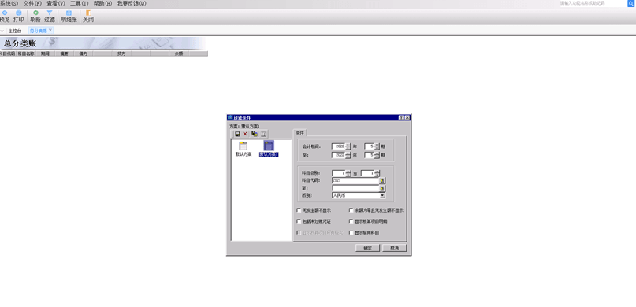Increase the starting 科目级别 level spinner

[x=348, y=172]
